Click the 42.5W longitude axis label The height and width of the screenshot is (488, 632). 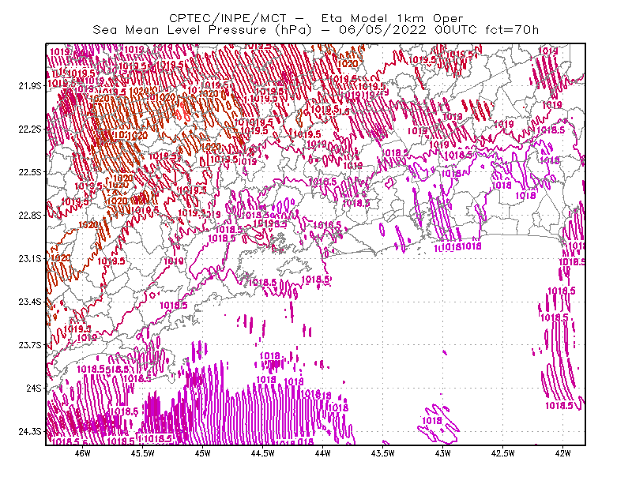click(502, 453)
